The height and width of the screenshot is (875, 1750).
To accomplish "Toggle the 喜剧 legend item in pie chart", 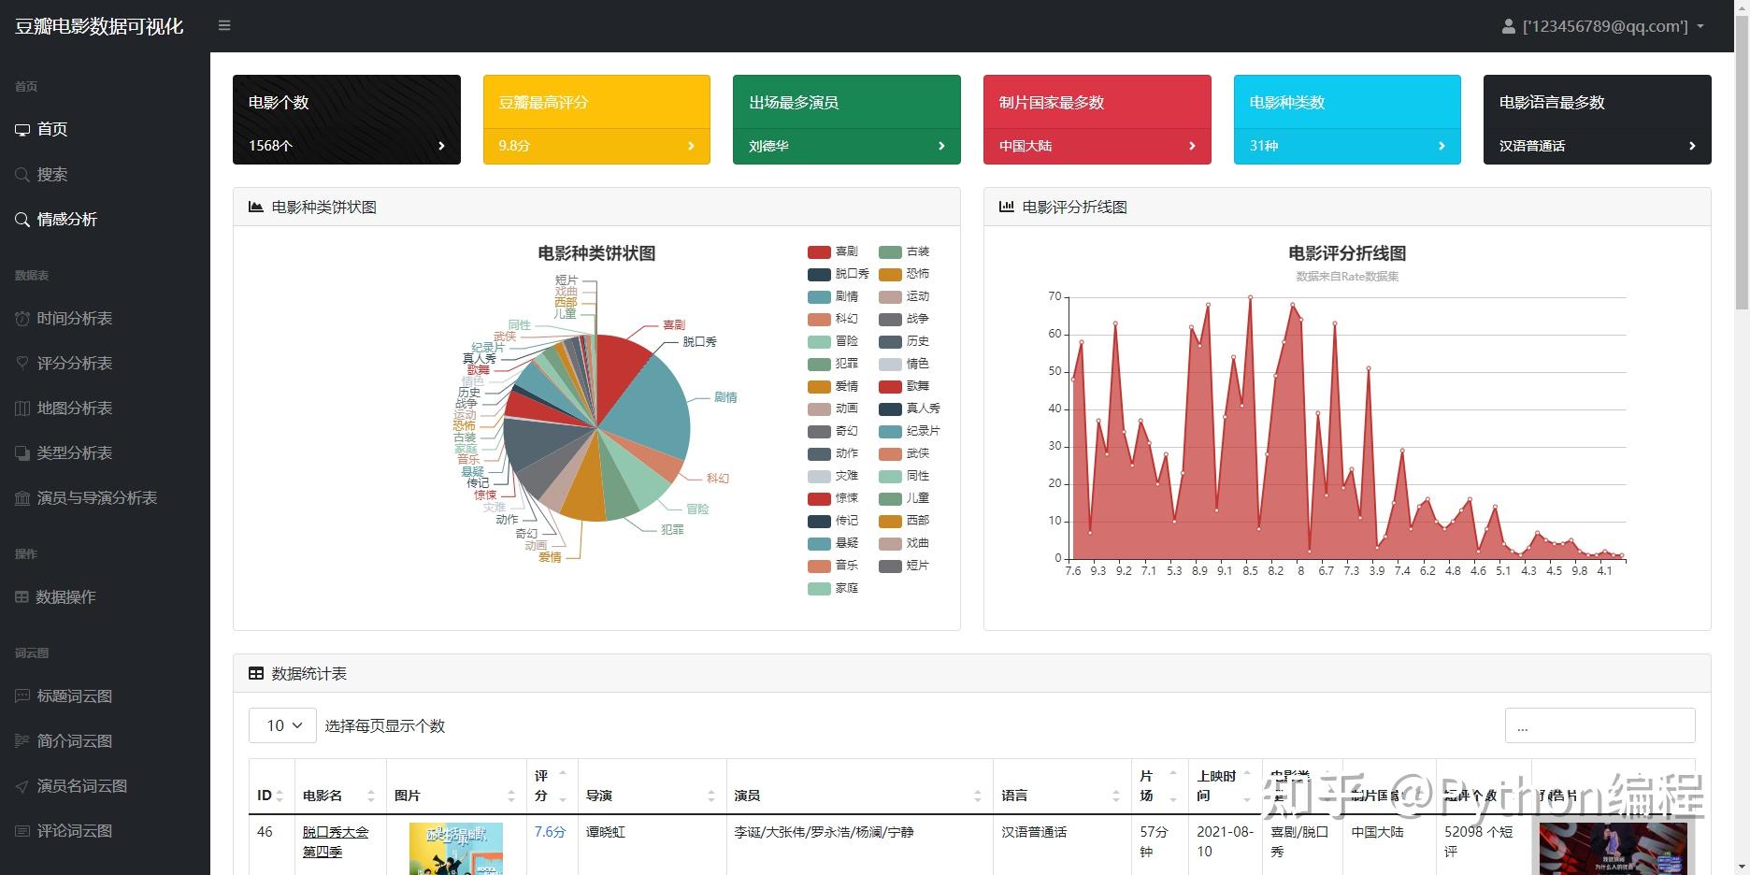I will click(x=833, y=251).
